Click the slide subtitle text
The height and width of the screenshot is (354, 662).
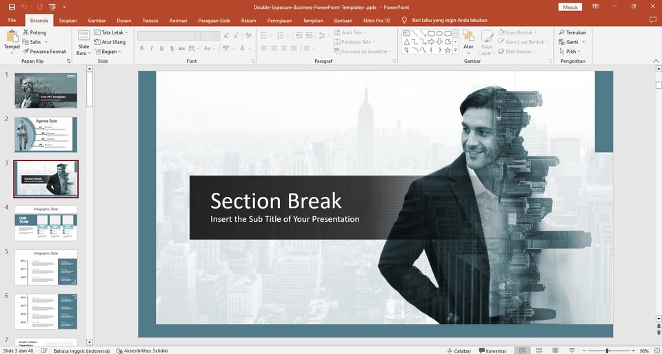(285, 219)
